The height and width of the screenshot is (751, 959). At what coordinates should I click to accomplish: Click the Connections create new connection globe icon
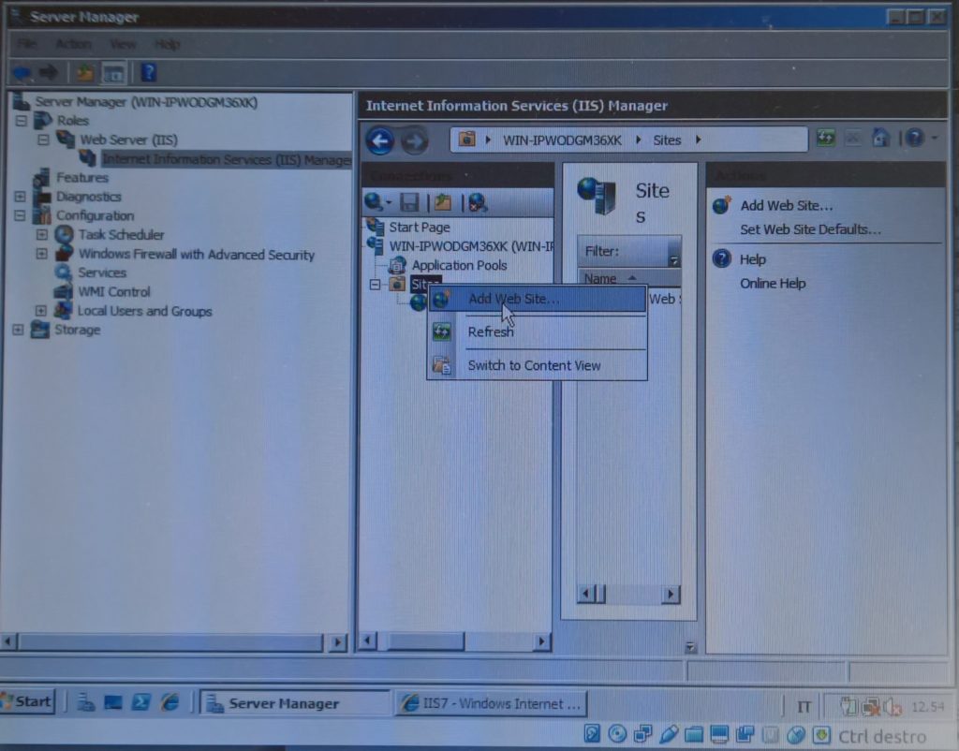point(375,201)
